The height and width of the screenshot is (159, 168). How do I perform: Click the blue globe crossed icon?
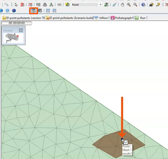pyautogui.click(x=14, y=11)
